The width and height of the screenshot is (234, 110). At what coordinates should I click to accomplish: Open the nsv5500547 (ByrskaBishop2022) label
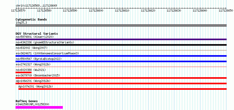click(x=39, y=59)
